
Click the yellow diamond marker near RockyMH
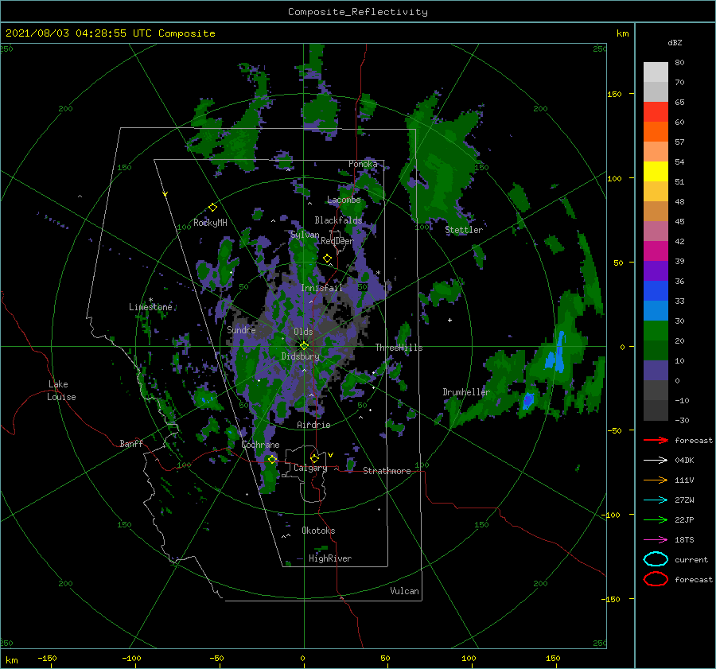point(212,208)
